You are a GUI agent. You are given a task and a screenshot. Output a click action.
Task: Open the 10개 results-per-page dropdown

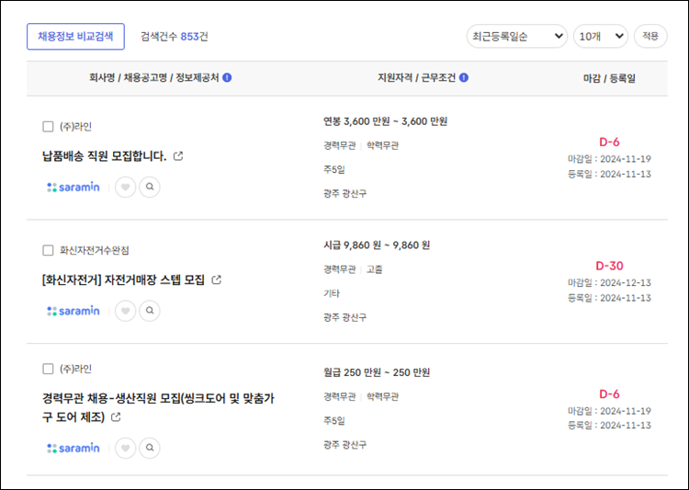coord(601,36)
